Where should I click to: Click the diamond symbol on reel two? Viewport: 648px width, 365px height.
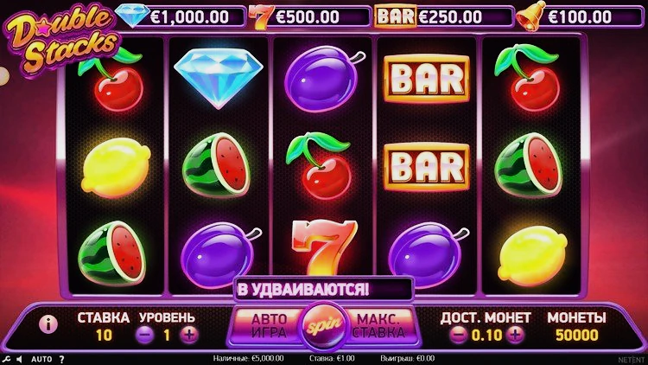tap(219, 78)
